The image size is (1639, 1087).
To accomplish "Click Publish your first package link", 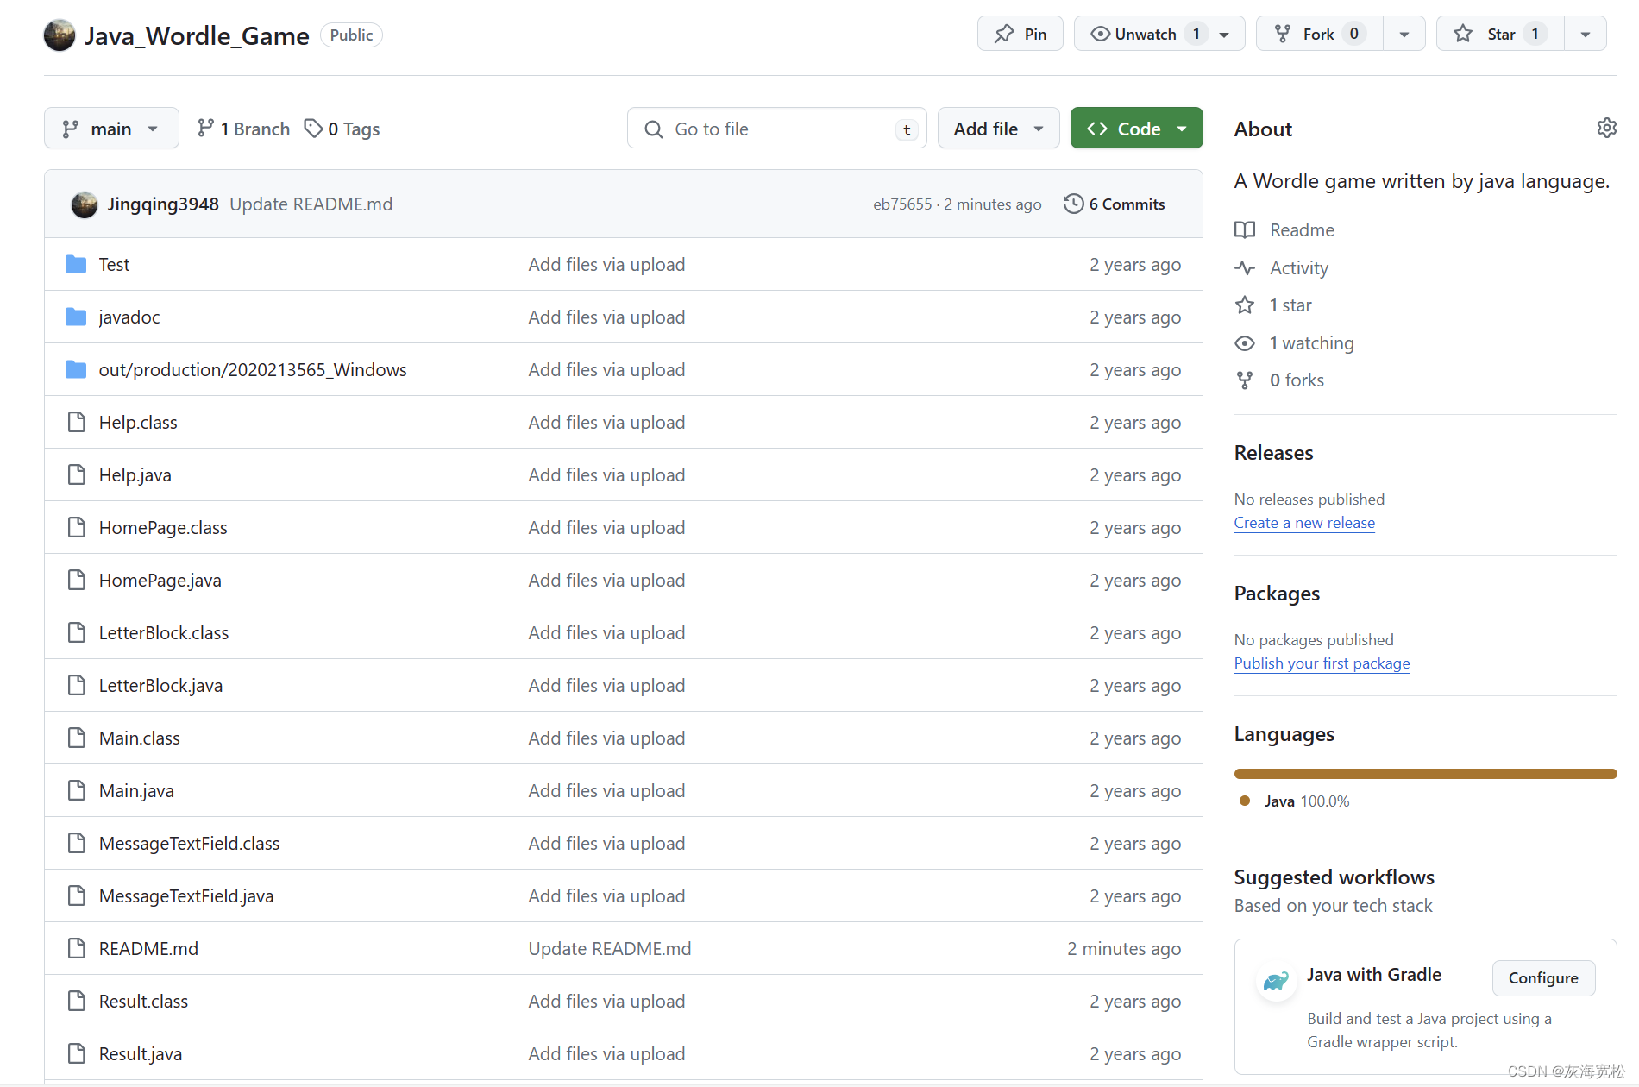I will pos(1322,663).
